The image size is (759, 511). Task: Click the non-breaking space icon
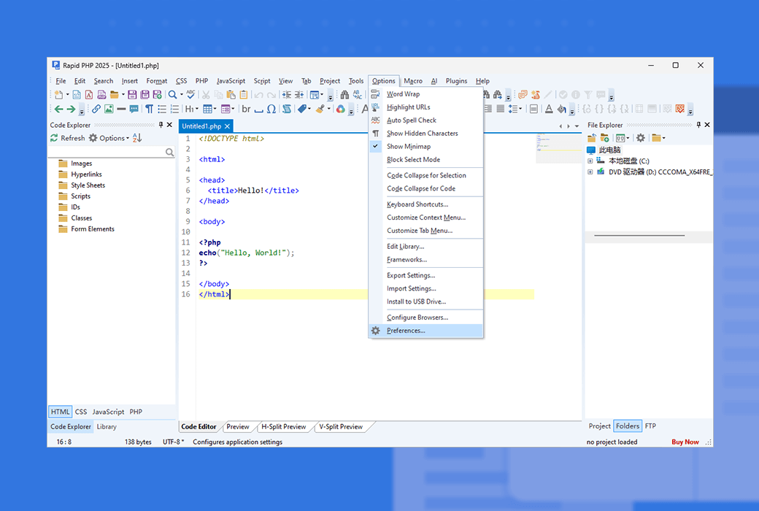pyautogui.click(x=259, y=110)
